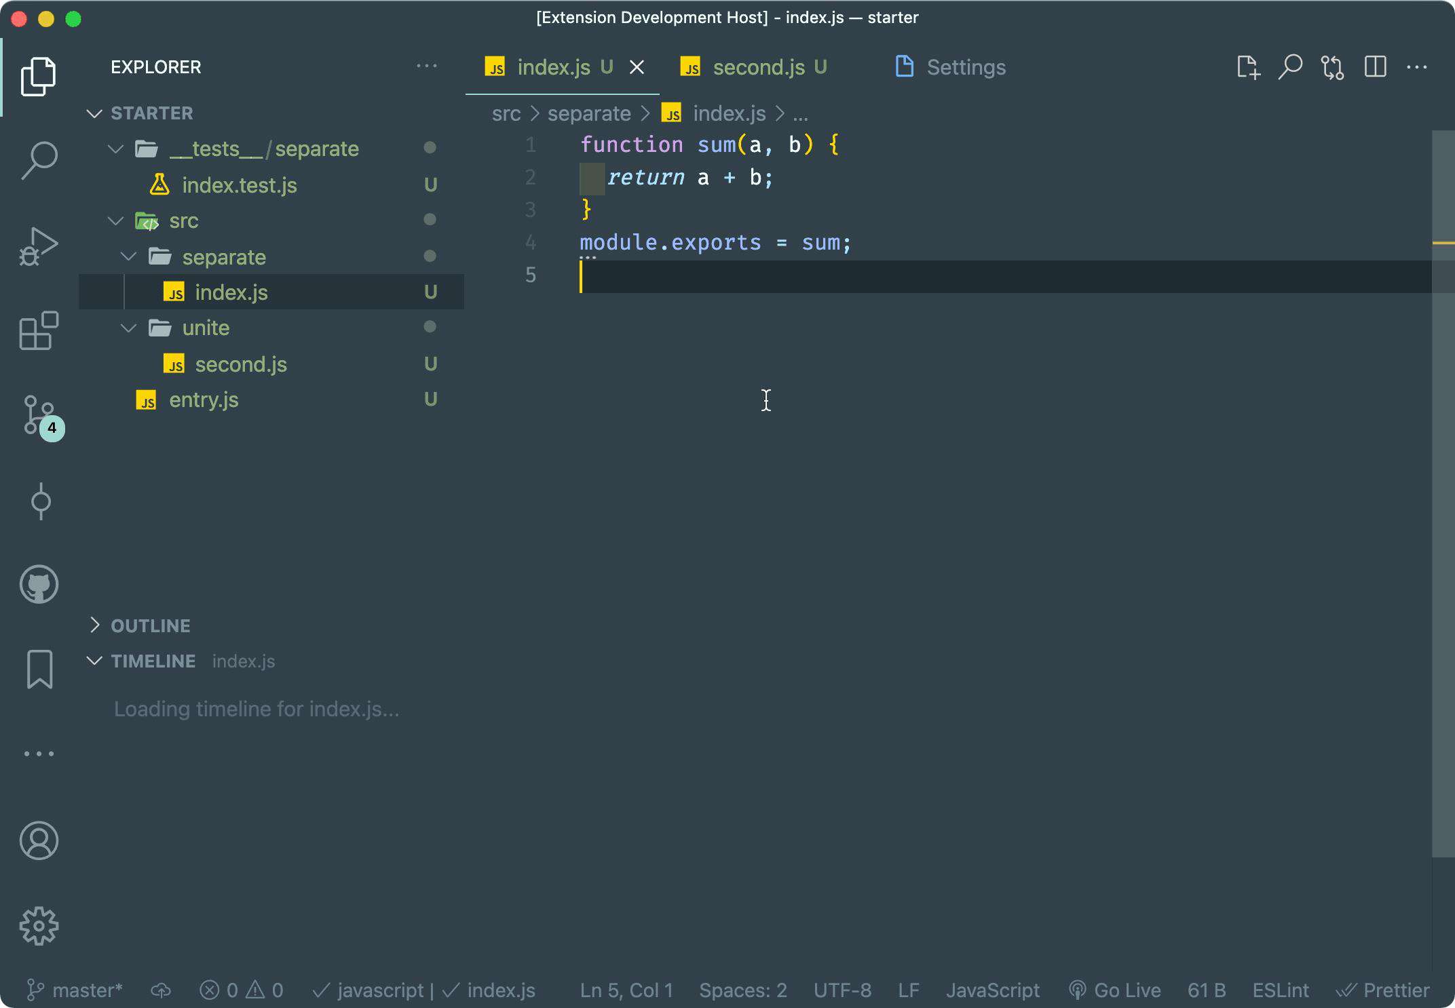Click the index.js breadcrumb segment
1455x1008 pixels.
click(714, 113)
